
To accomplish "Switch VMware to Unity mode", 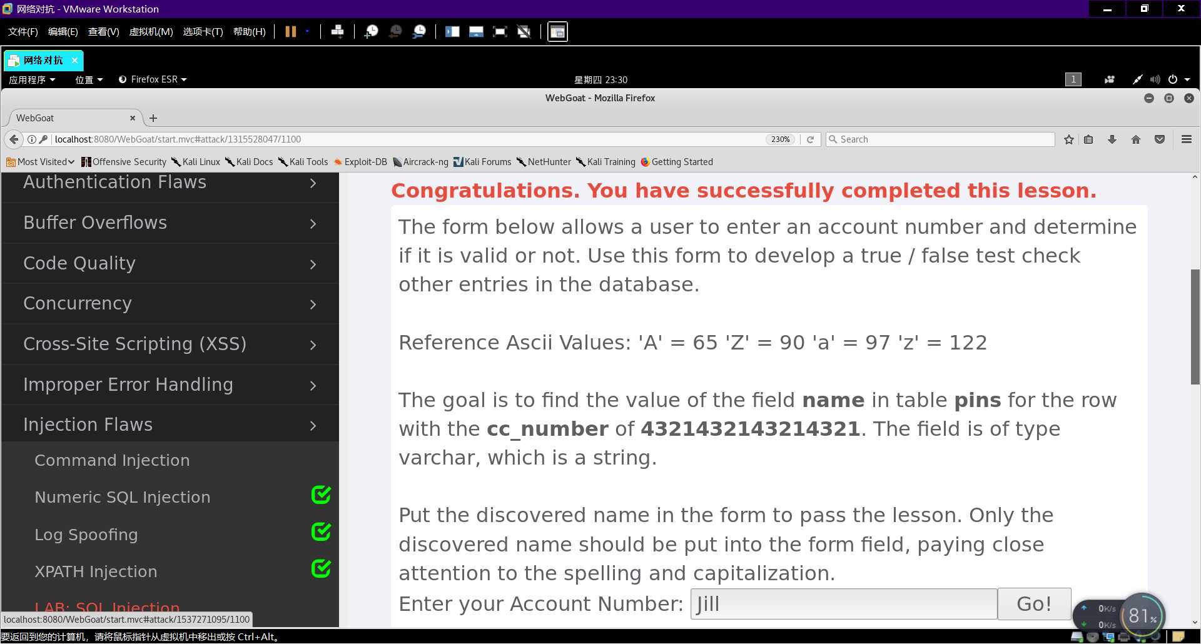I will [x=524, y=31].
